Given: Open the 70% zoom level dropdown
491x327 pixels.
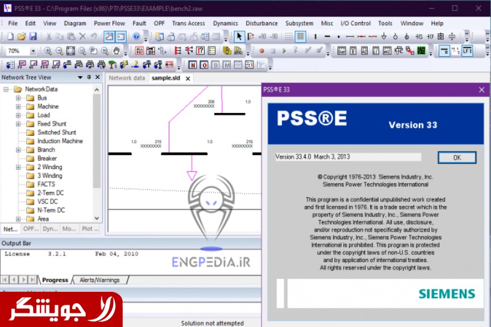Looking at the screenshot, I should click(32, 51).
